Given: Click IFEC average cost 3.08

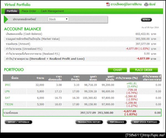Looking at the screenshot, I should pyautogui.click(x=59, y=85).
